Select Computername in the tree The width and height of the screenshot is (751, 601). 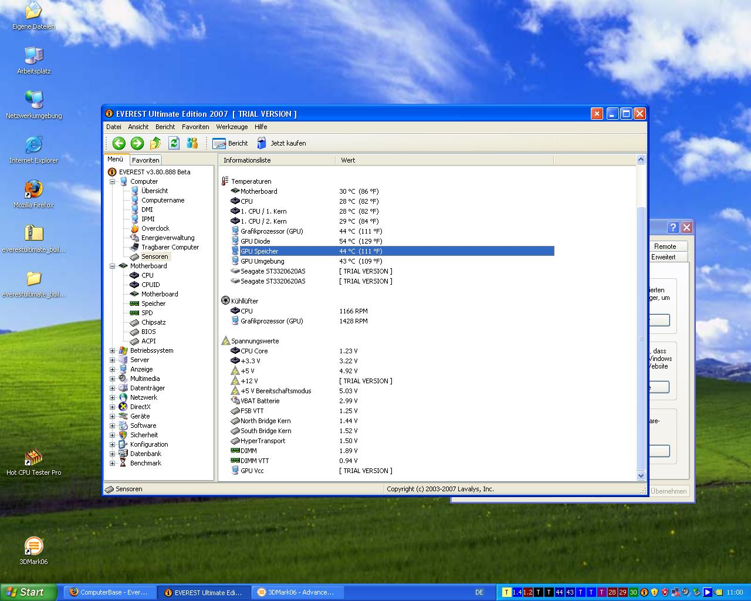[x=163, y=200]
